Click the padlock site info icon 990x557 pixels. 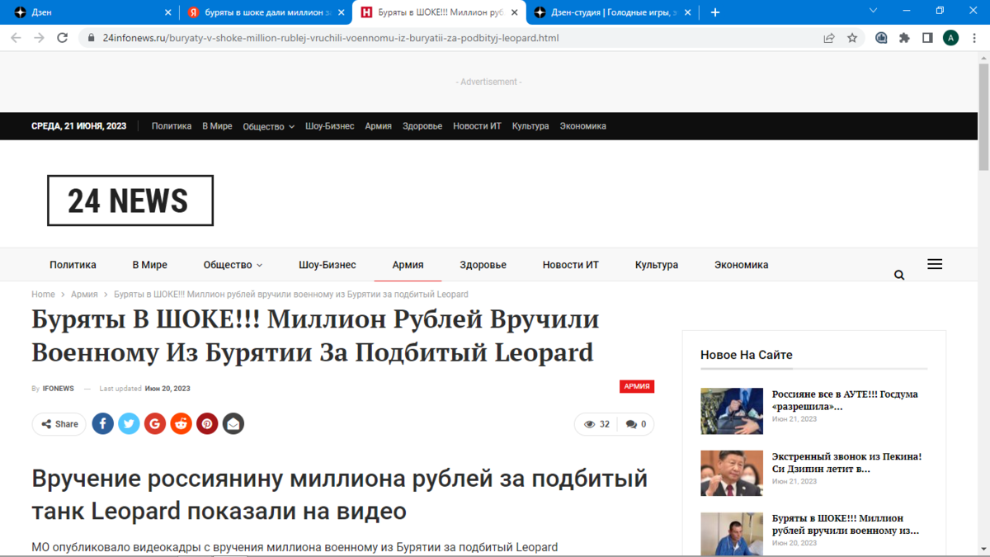point(91,38)
